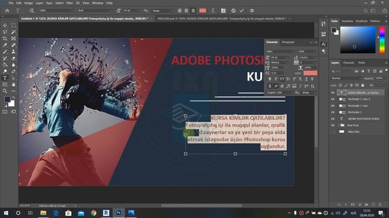Select the Rectangular Marquee tool
Image resolution: width=389 pixels, height=218 pixels.
(13, 25)
